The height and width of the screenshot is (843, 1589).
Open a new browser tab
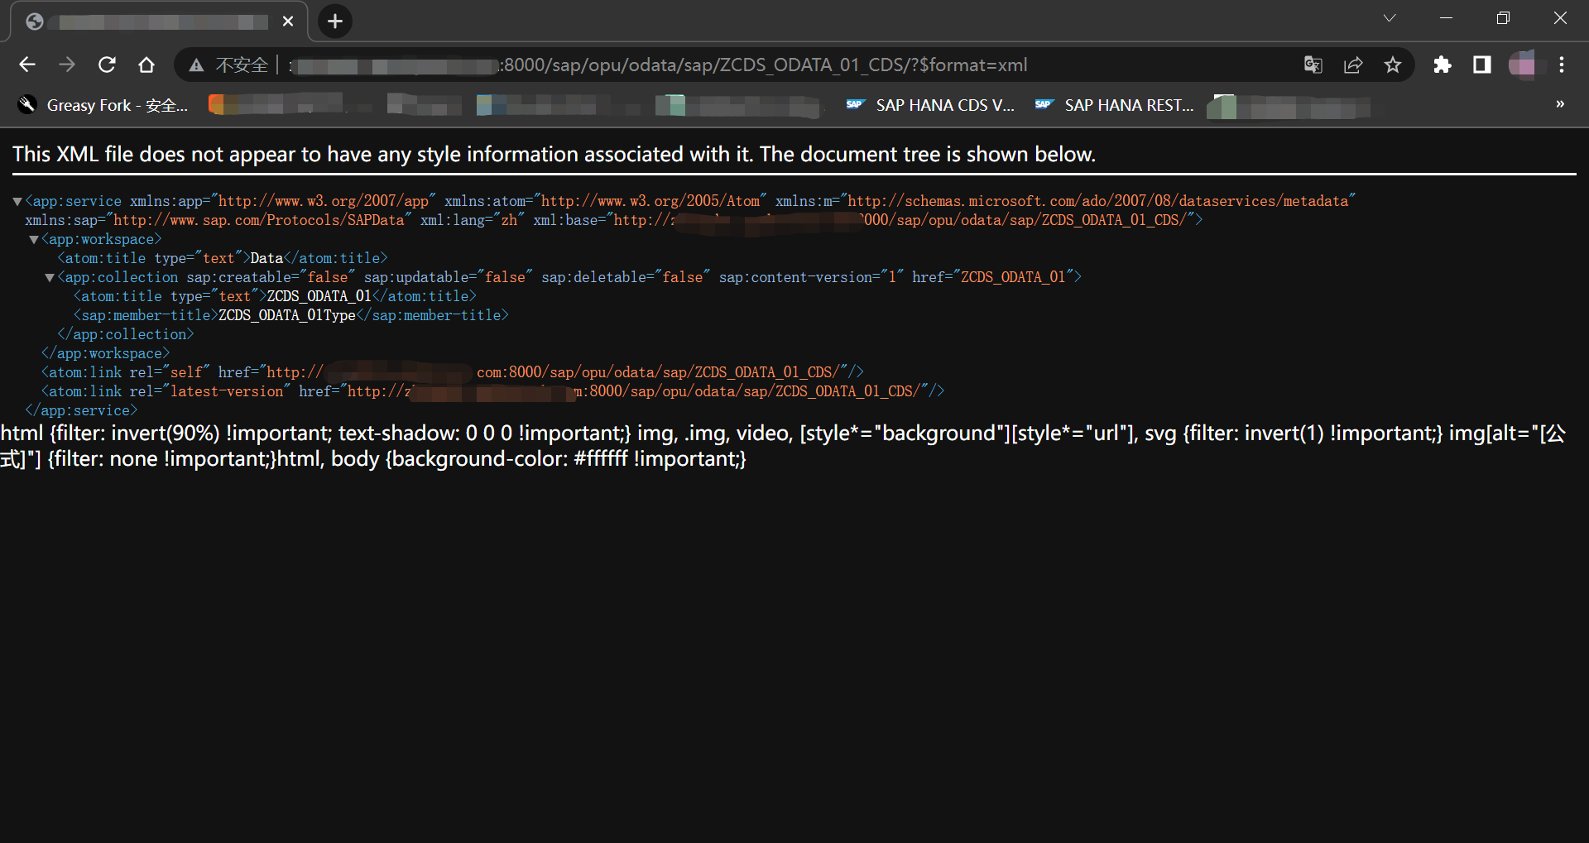click(x=335, y=22)
